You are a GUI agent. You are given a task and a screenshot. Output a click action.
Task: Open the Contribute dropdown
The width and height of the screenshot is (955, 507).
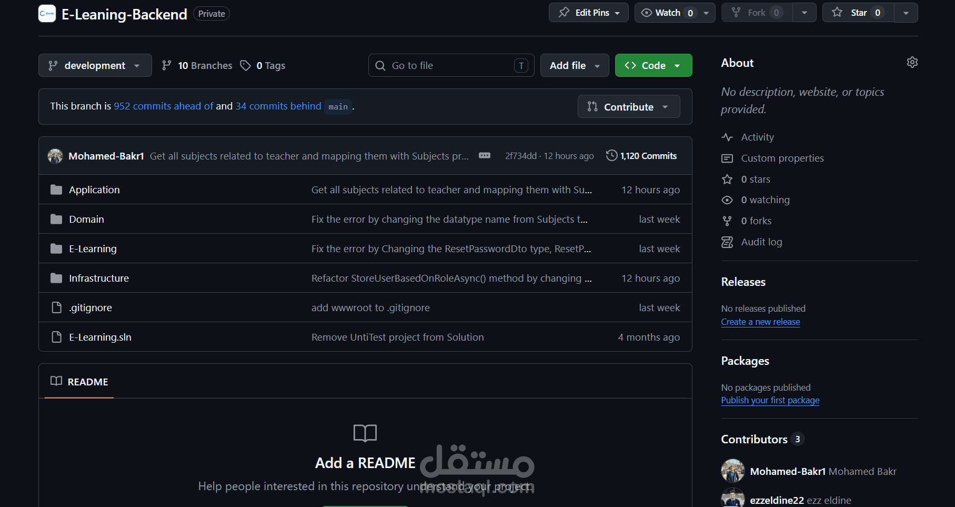pyautogui.click(x=629, y=106)
